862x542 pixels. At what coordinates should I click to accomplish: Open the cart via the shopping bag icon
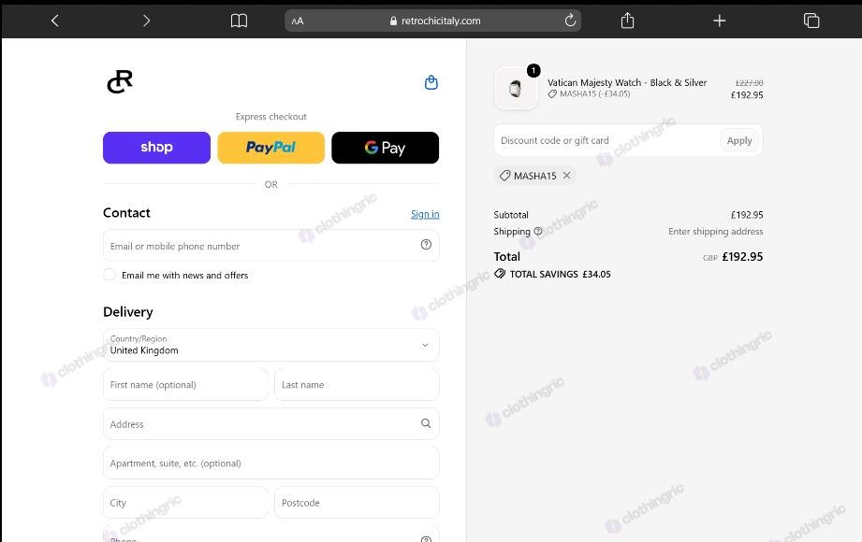[431, 82]
